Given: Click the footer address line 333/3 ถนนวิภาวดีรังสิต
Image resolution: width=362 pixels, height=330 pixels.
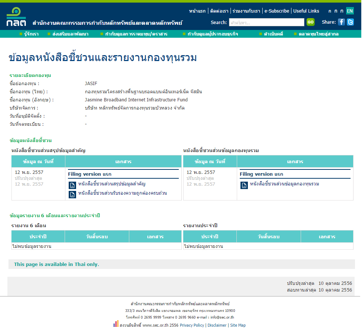Looking at the screenshot, I should point(180,310).
